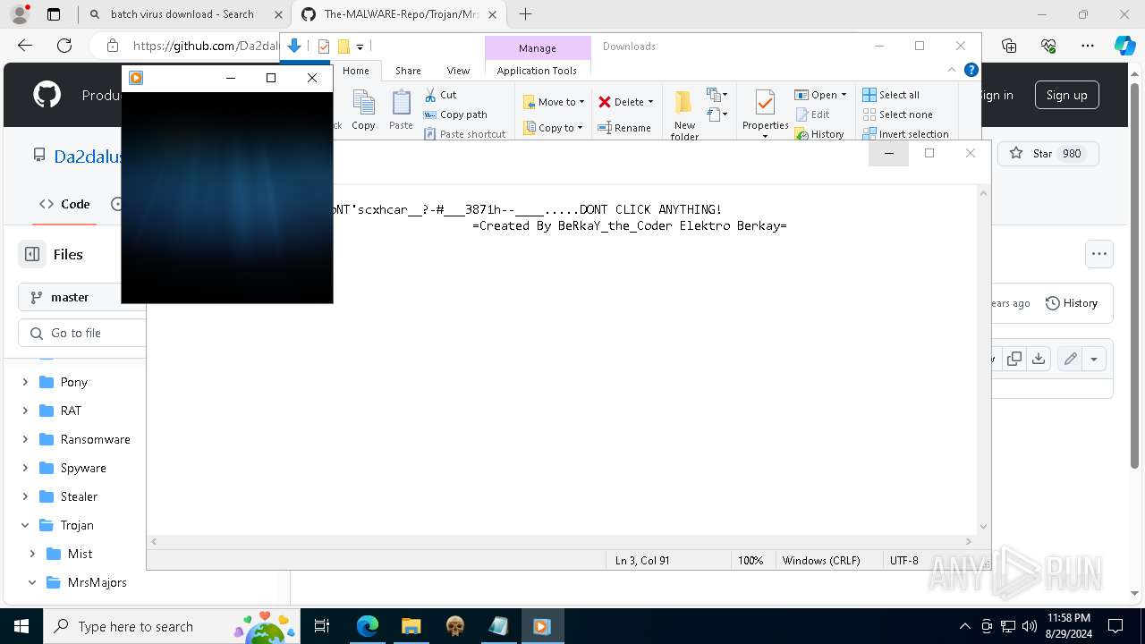This screenshot has width=1145, height=644.
Task: Click Copy icon in File Explorer ribbon
Action: 363,110
